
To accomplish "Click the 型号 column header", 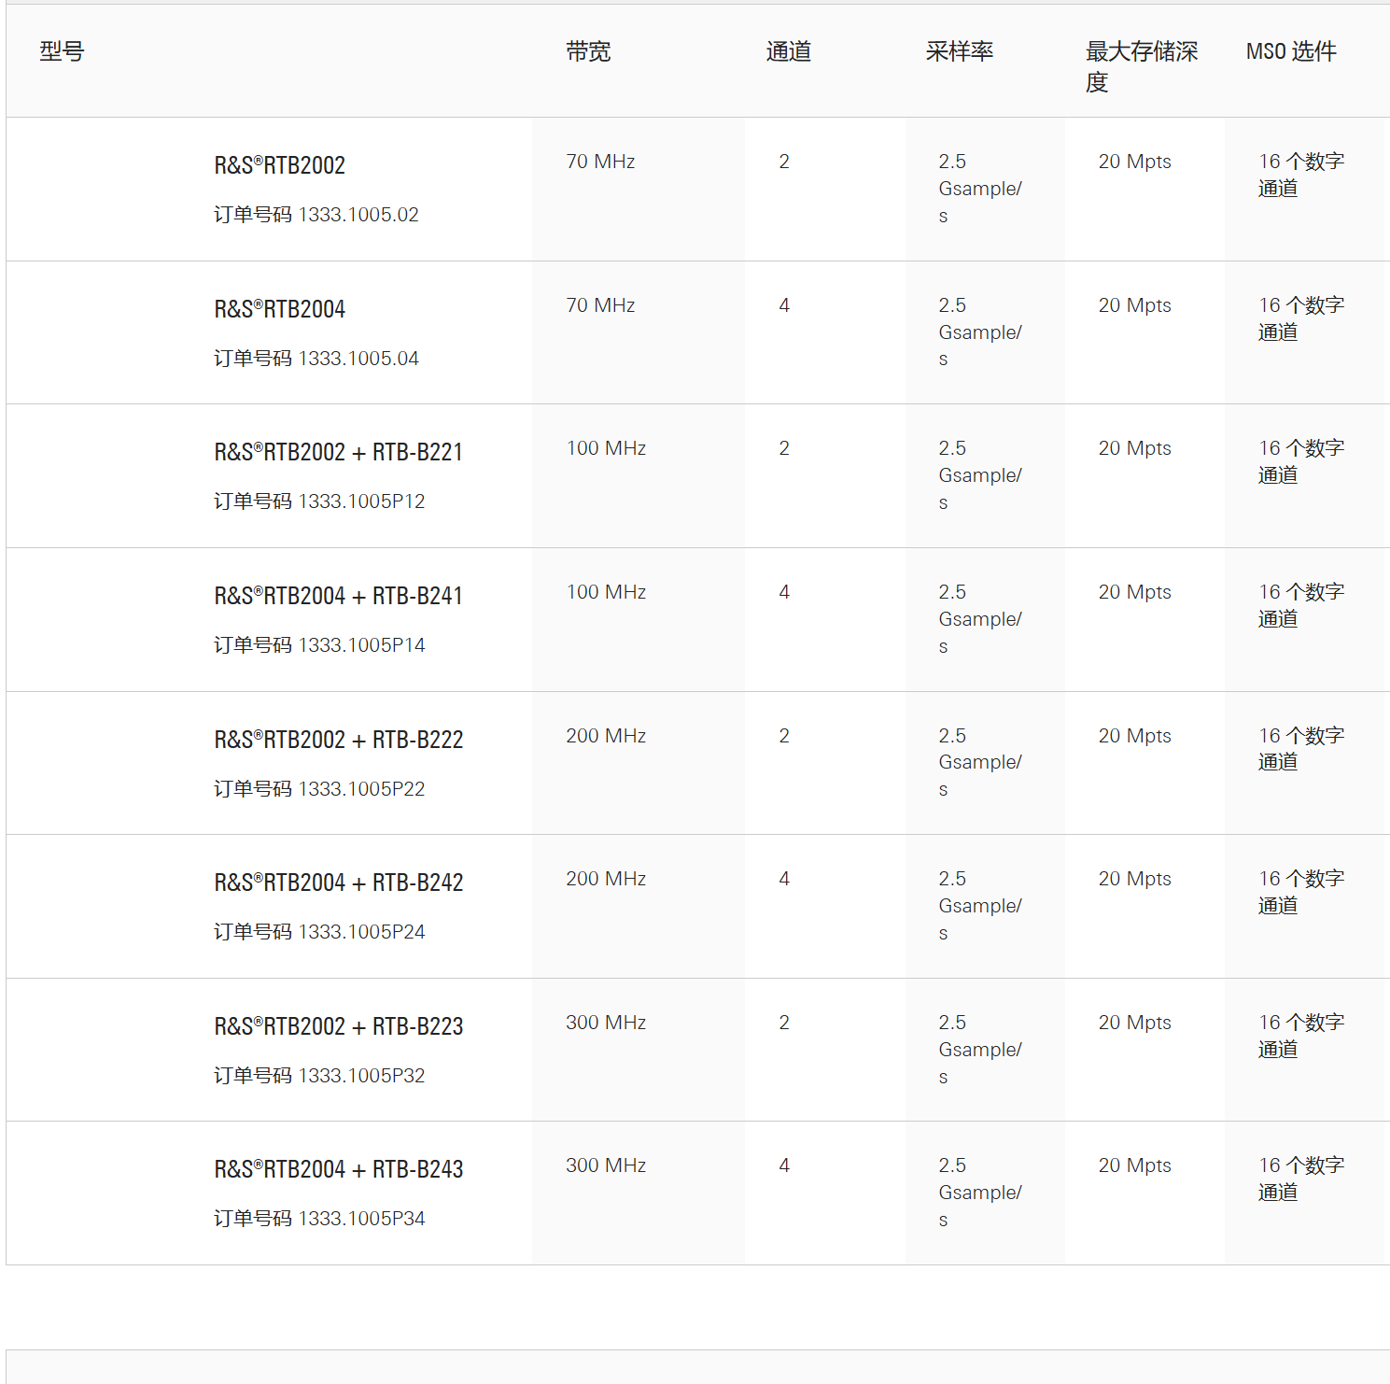I will pyautogui.click(x=62, y=51).
